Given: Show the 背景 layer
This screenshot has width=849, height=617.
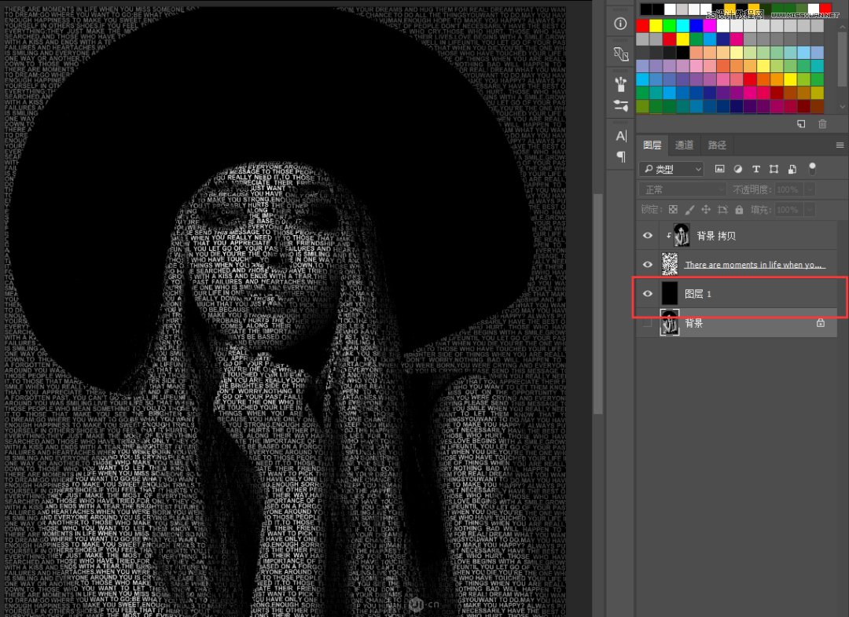Looking at the screenshot, I should point(647,323).
